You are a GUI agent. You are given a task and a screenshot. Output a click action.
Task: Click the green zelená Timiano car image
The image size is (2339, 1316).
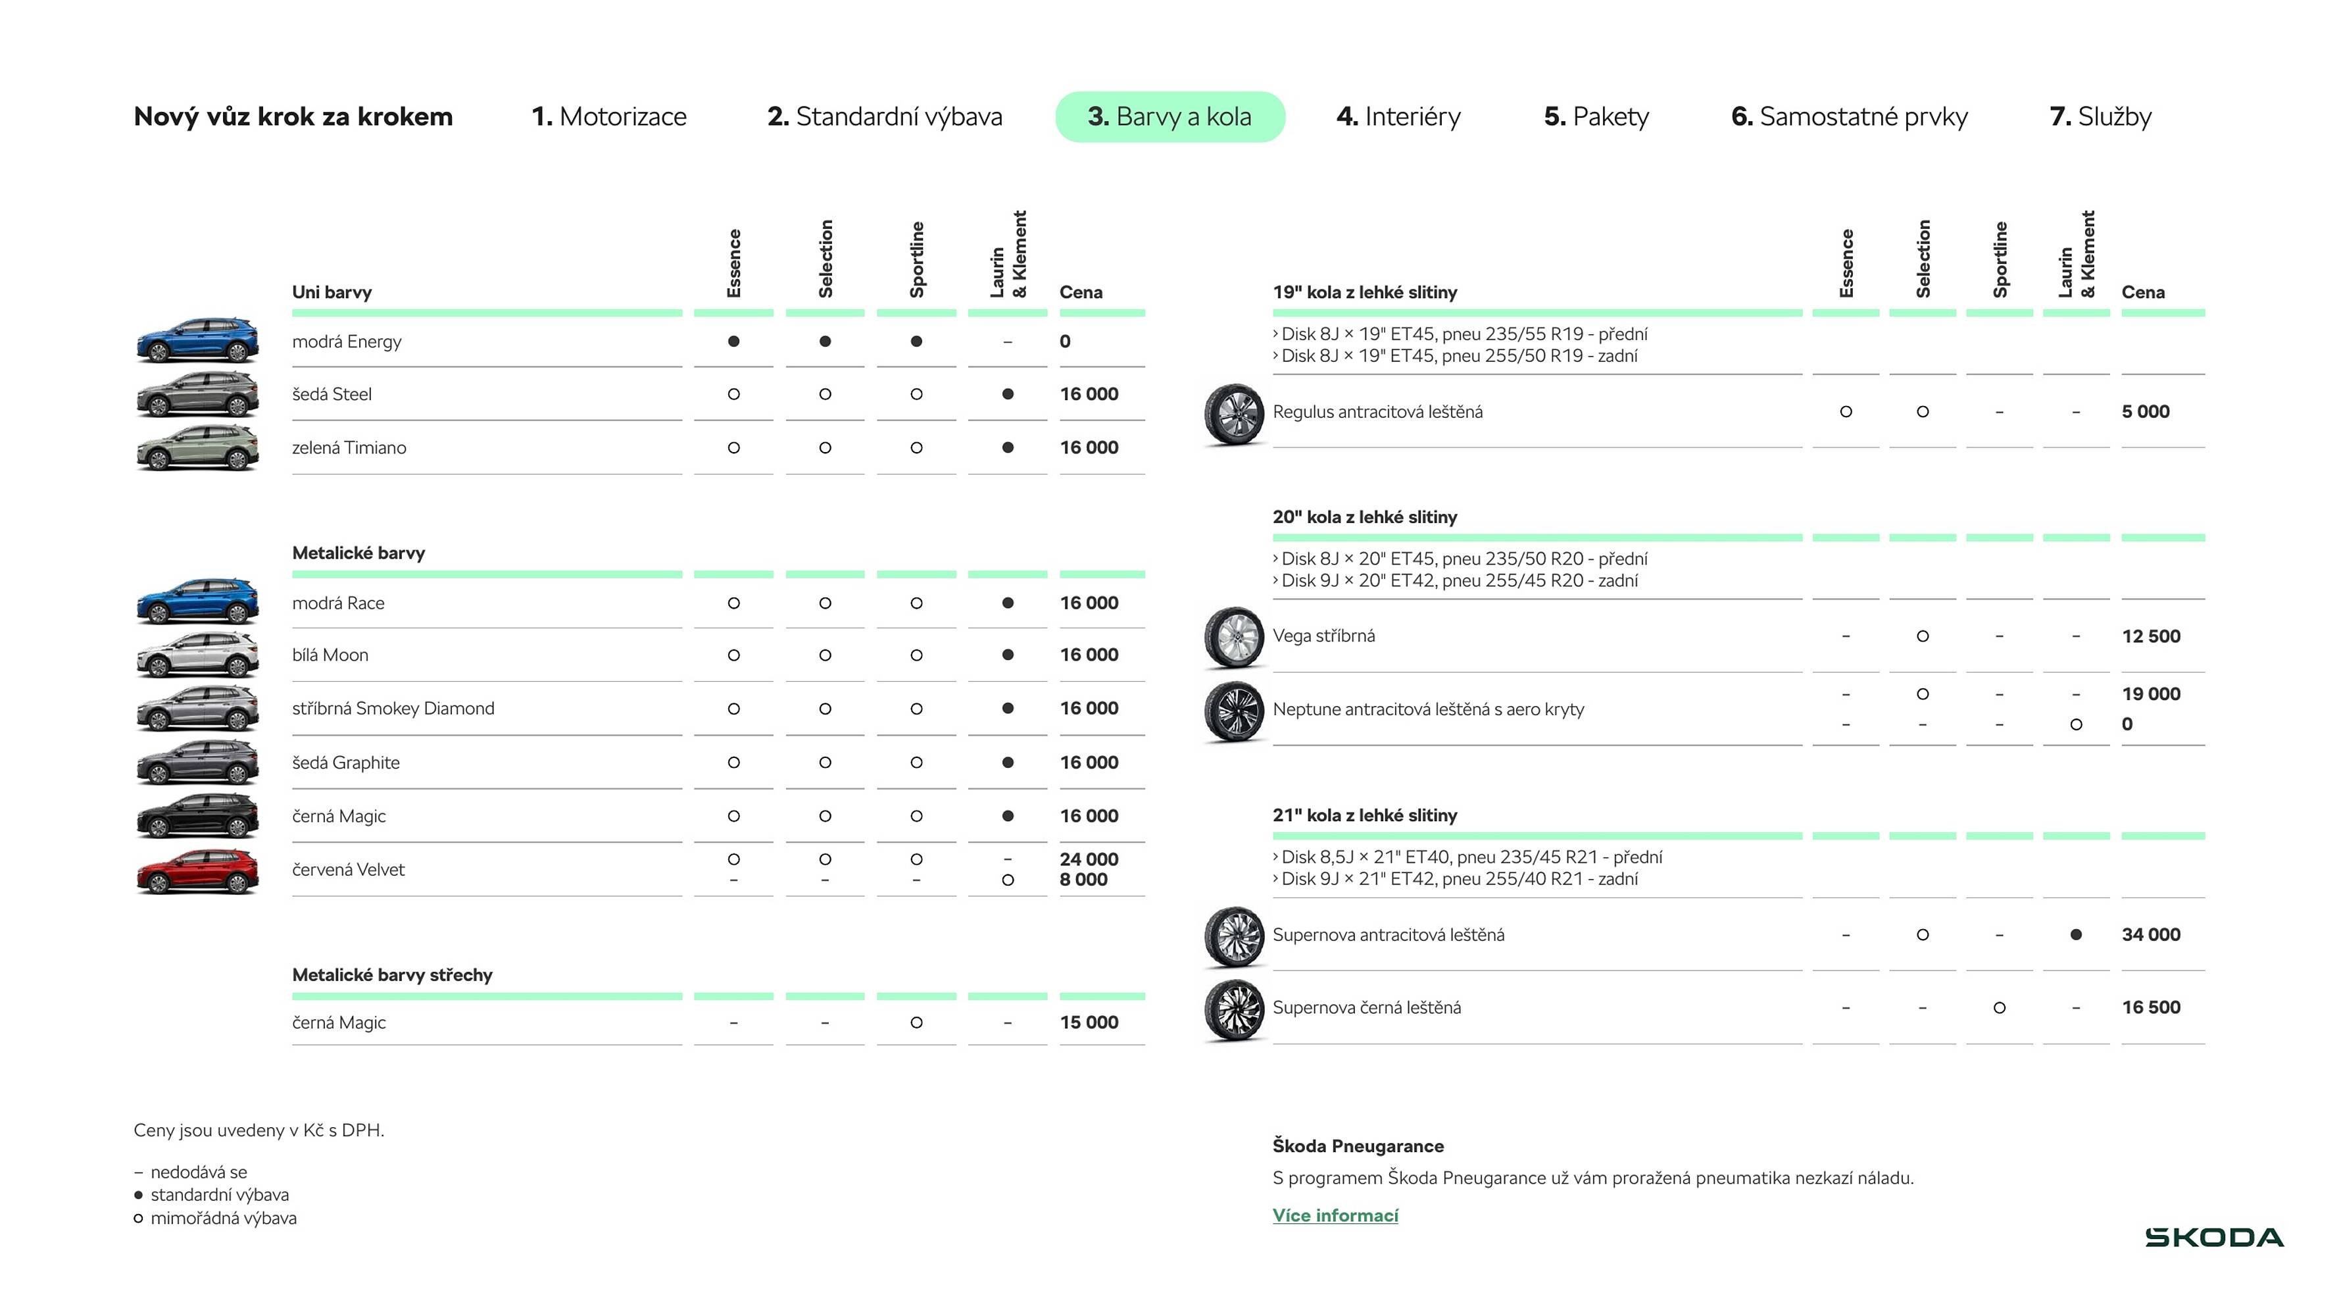coord(197,447)
